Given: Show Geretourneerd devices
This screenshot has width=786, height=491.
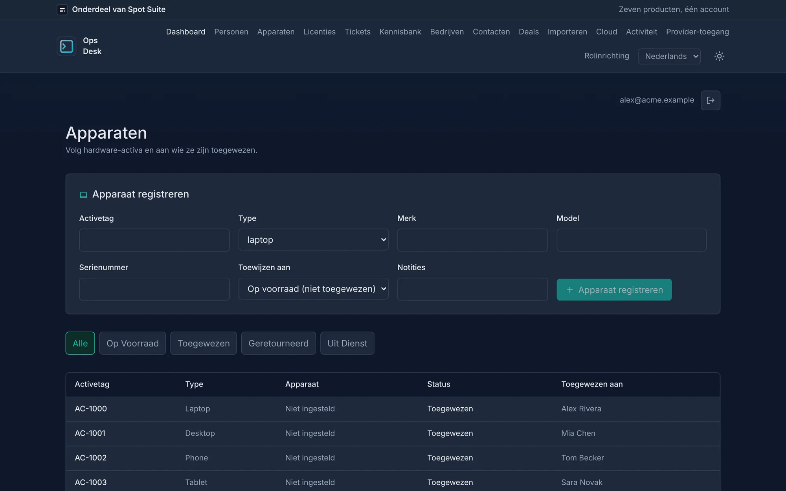Looking at the screenshot, I should [278, 343].
